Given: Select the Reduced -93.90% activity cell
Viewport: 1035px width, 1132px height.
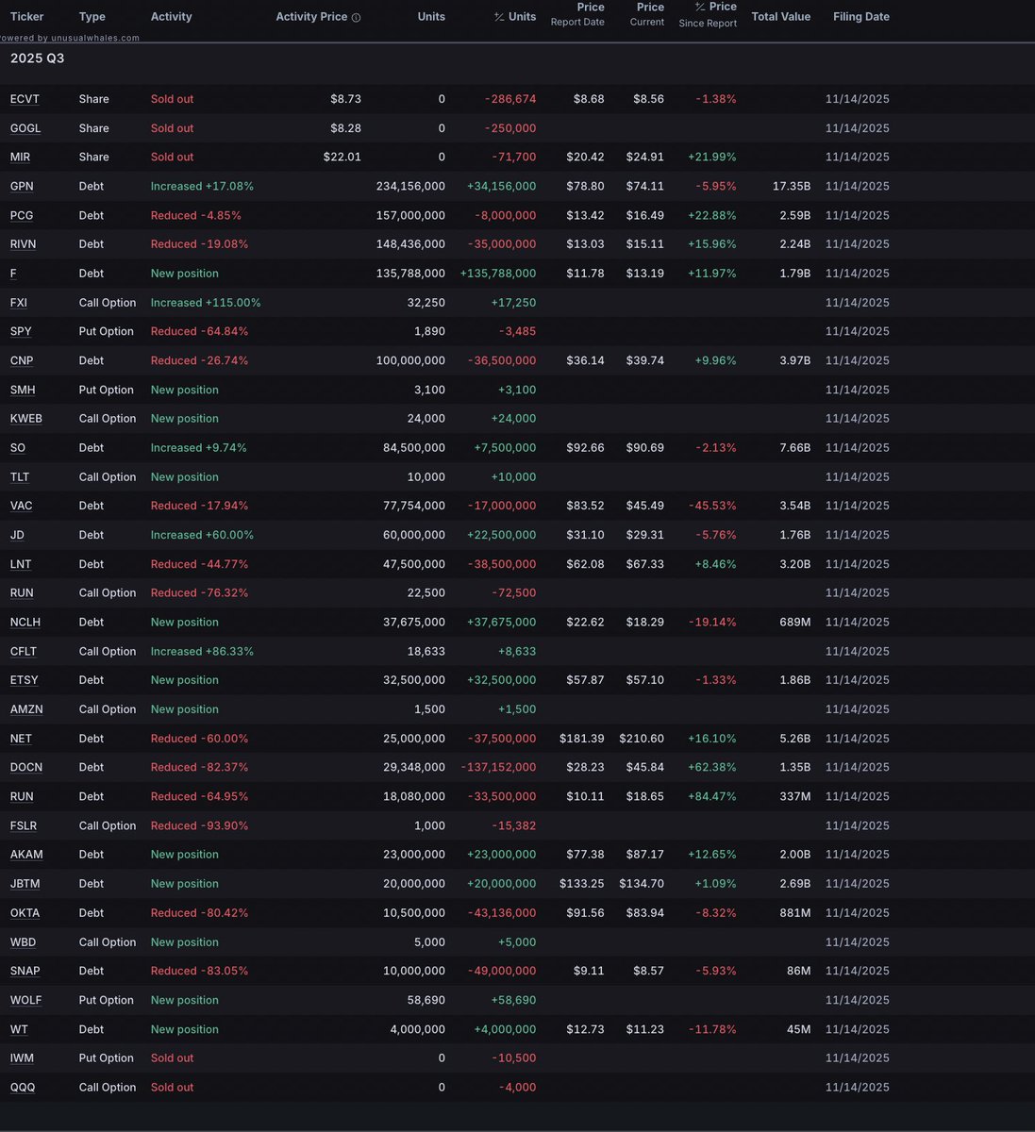Looking at the screenshot, I should [x=200, y=826].
